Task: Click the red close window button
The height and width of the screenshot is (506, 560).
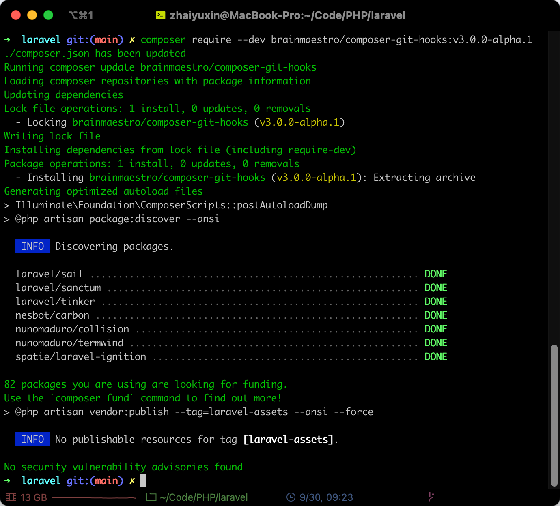Action: click(16, 15)
